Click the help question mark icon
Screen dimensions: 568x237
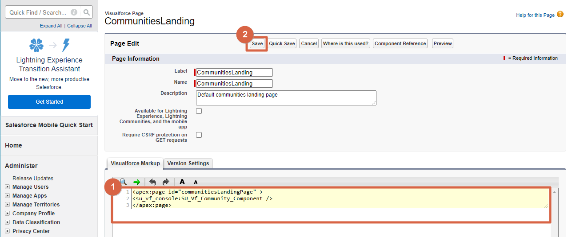560,15
